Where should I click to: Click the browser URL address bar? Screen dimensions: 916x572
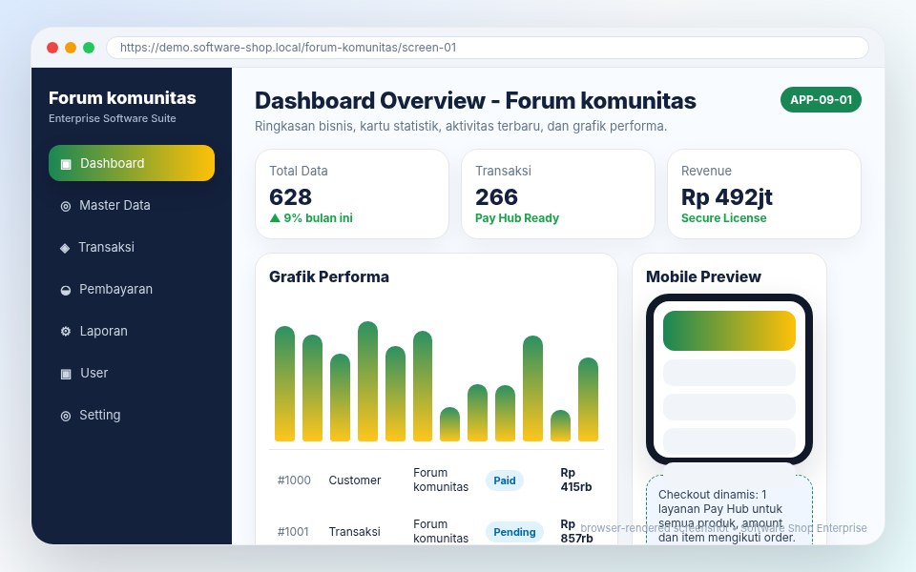tap(488, 48)
